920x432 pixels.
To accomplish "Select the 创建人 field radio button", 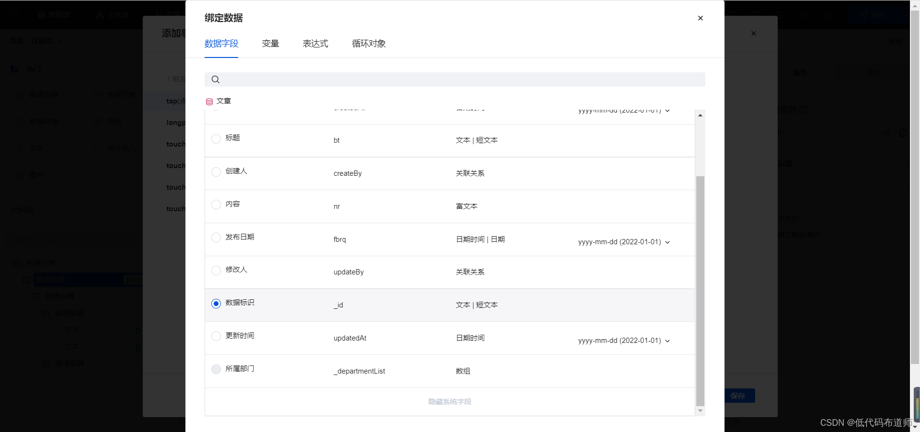I will 216,172.
